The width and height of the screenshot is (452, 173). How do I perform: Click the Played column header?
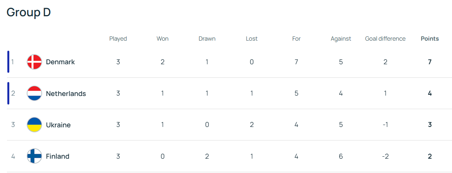118,39
